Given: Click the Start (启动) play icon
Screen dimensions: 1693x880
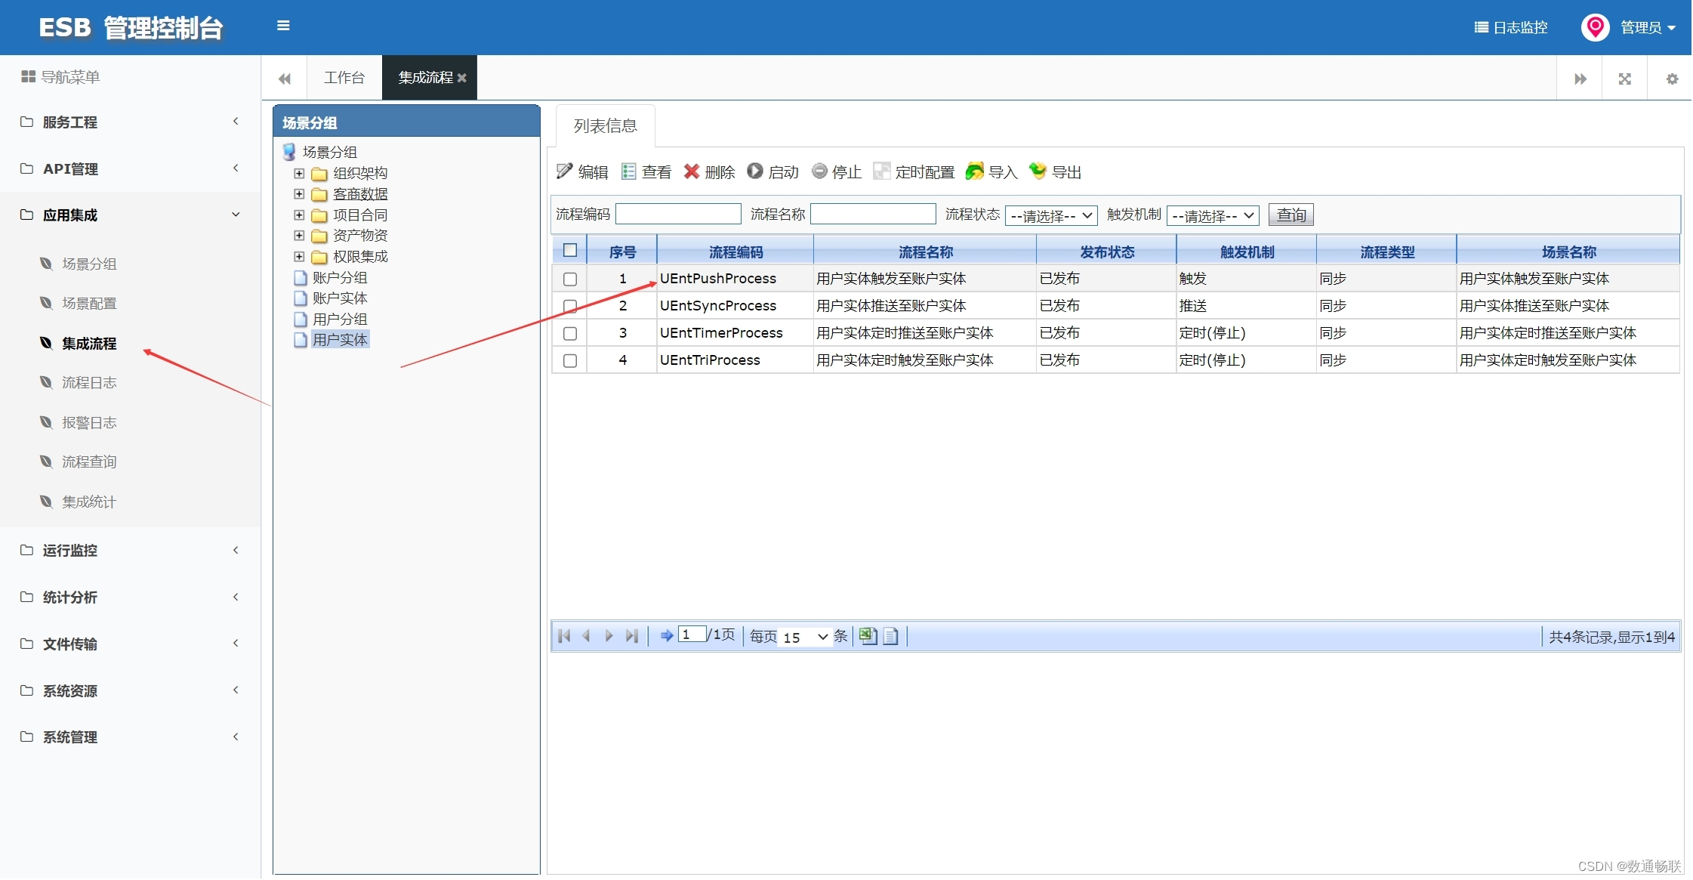Looking at the screenshot, I should 754,171.
